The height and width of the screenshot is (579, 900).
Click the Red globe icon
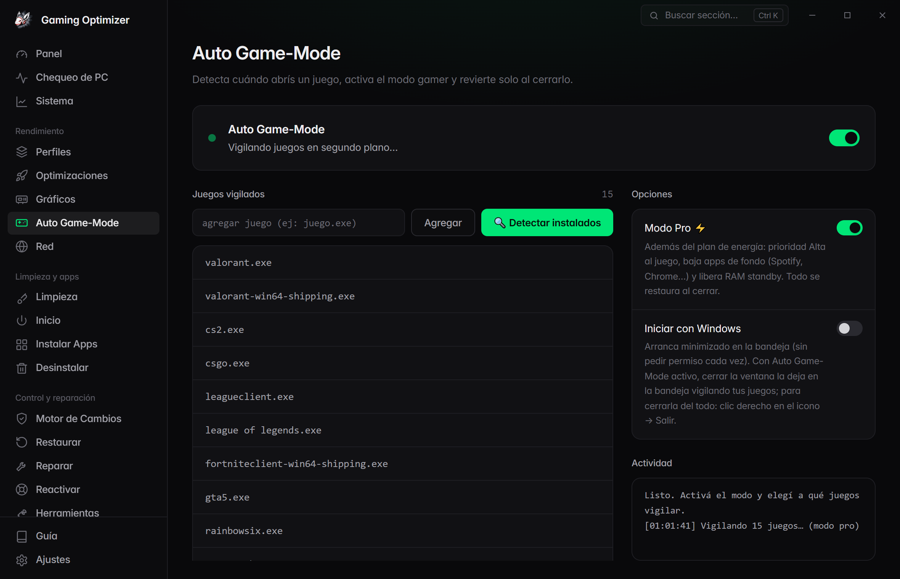coord(22,247)
